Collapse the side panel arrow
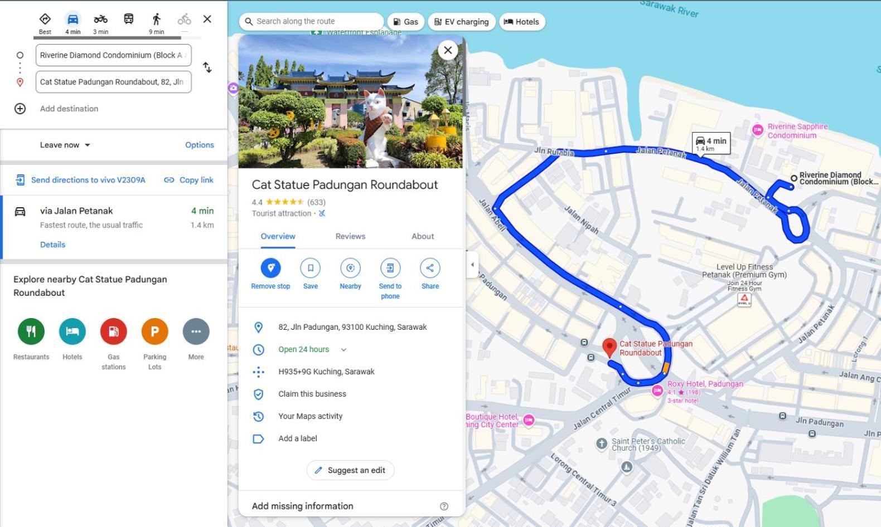The width and height of the screenshot is (881, 527). point(472,265)
